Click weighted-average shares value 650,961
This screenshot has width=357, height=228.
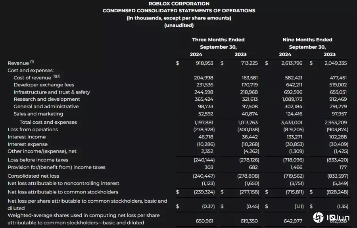point(204,221)
